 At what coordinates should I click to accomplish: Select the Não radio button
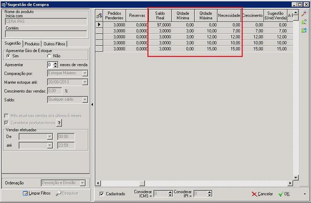click(49, 56)
